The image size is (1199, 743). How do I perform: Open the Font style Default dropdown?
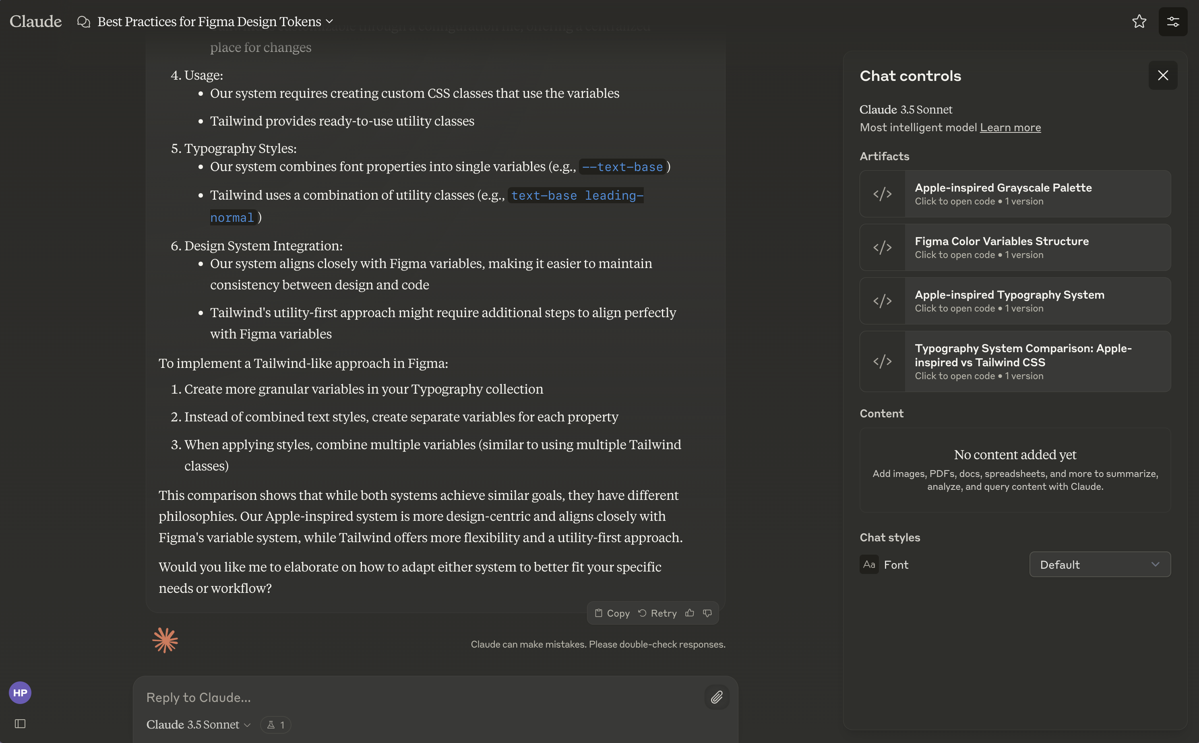coord(1100,565)
